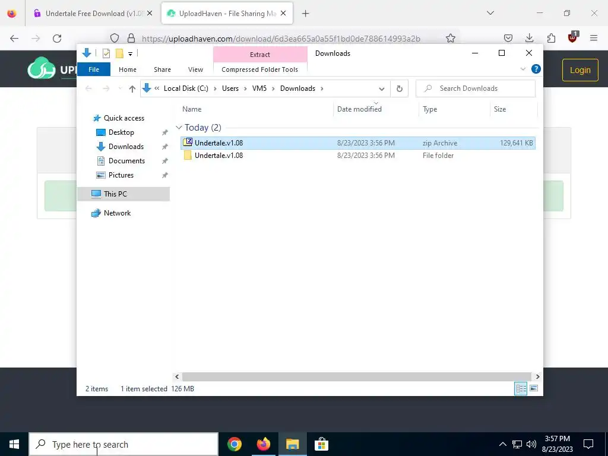Switch to the large thumbnails view icon
Screen dimensions: 608x456
tap(534, 388)
